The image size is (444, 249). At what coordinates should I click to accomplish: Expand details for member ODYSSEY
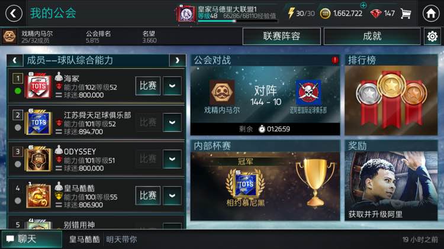click(x=172, y=159)
